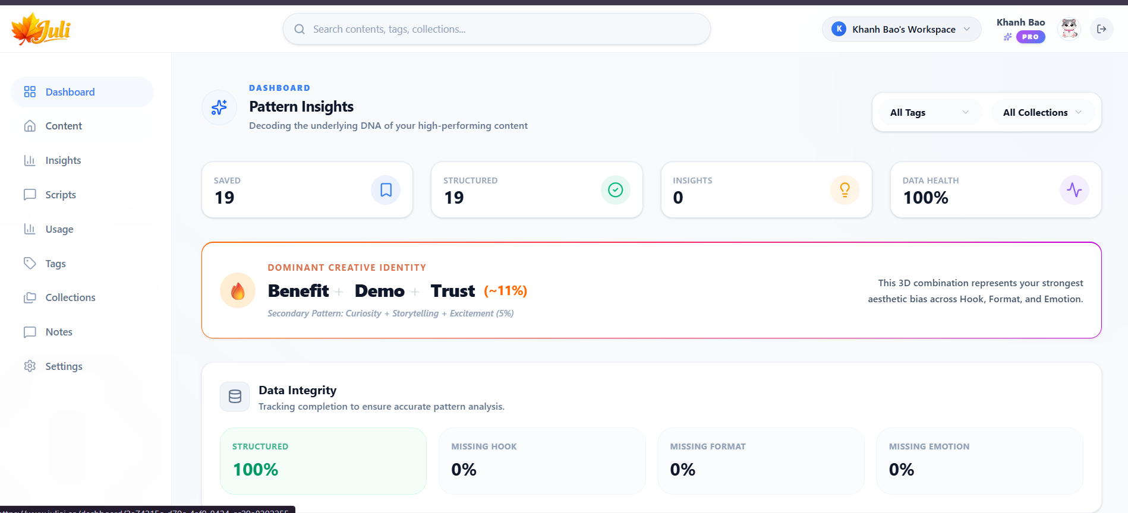Viewport: 1128px width, 513px height.
Task: Select the Tags sidebar link
Action: [x=55, y=264]
